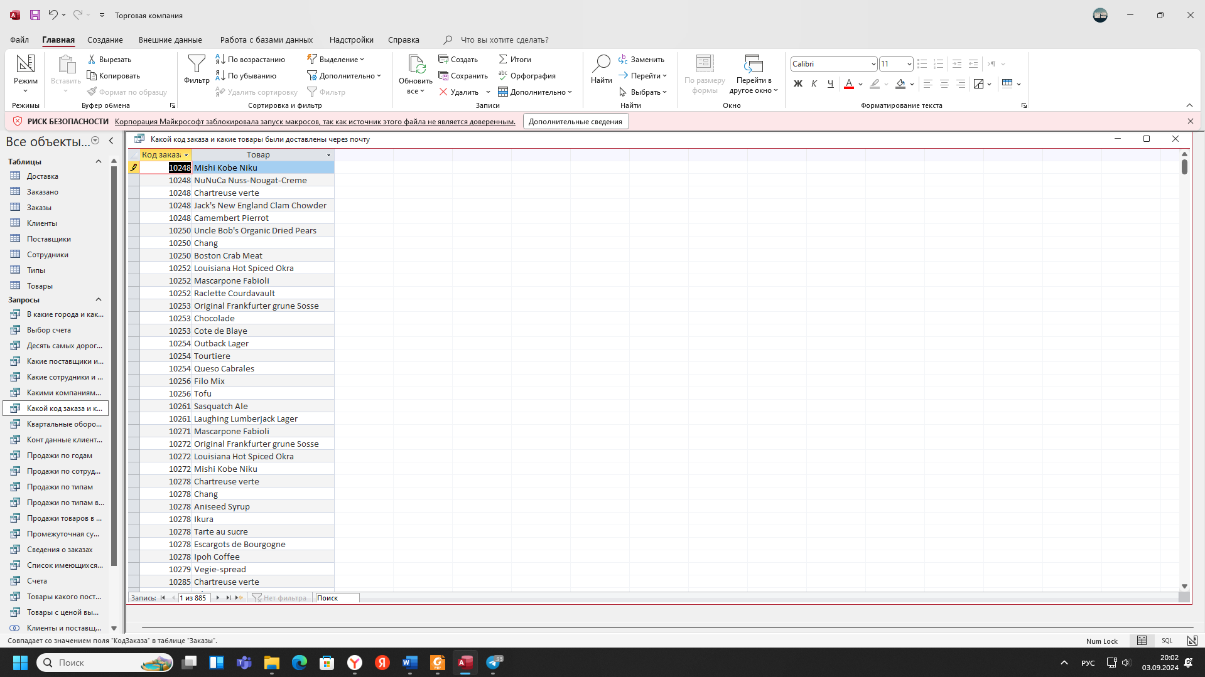Screen dimensions: 1205x677
Task: Open font size 11 dropdown
Action: point(909,64)
